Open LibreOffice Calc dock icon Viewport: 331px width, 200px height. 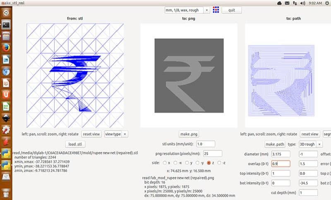coord(6,107)
